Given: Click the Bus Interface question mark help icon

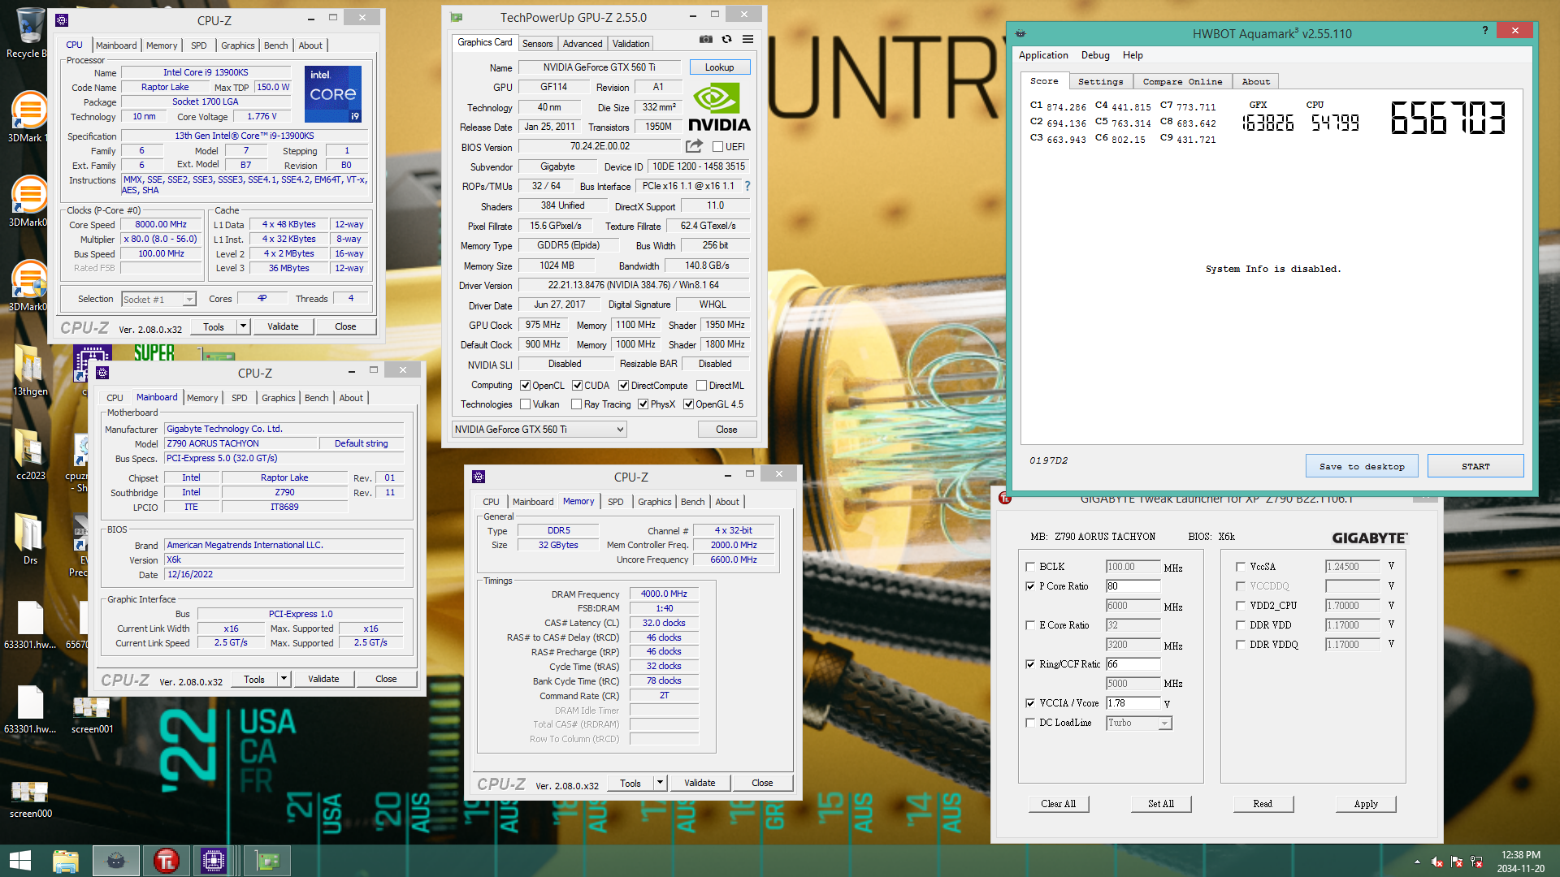Looking at the screenshot, I should click(x=747, y=186).
